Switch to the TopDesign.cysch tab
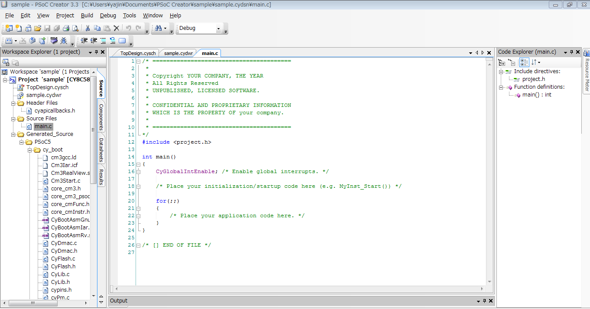Image resolution: width=590 pixels, height=309 pixels. click(138, 53)
